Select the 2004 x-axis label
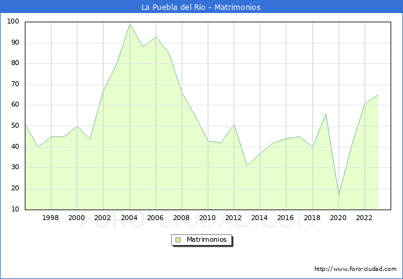The width and height of the screenshot is (403, 279). coord(129,218)
